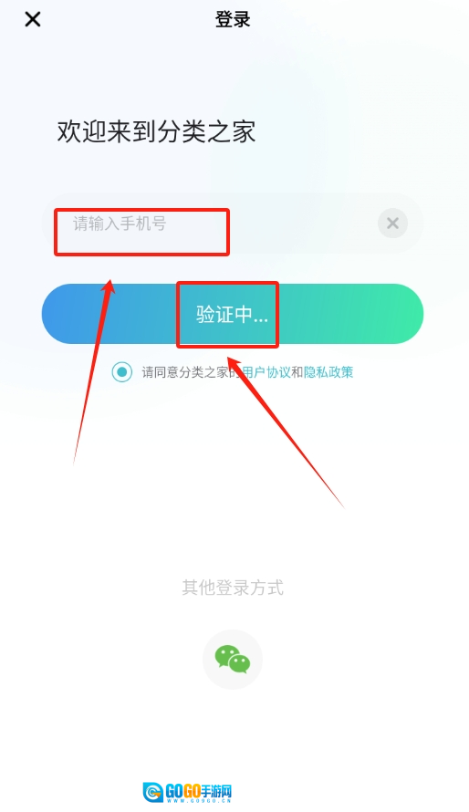The width and height of the screenshot is (469, 812).
Task: Click the GOGO circular logo in the watermark
Action: click(153, 792)
